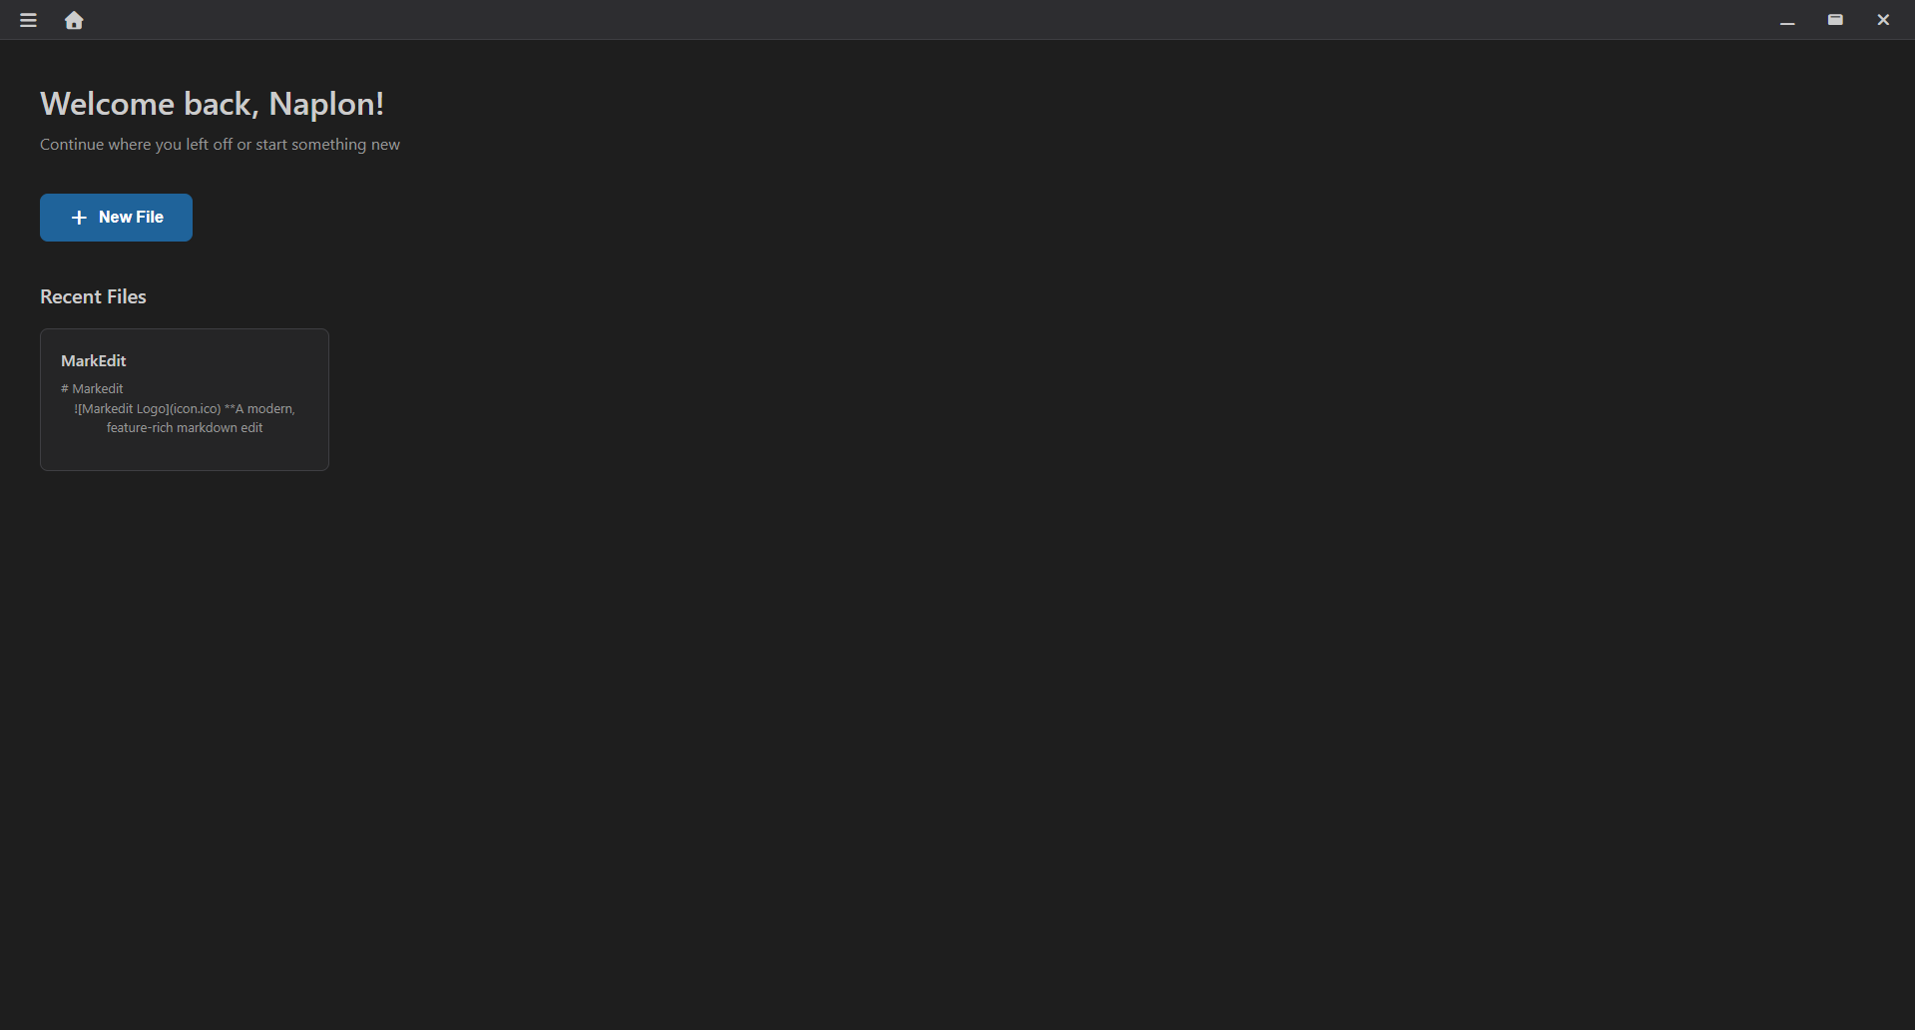
Task: Go to the home screen via the house icon
Action: pyautogui.click(x=74, y=20)
